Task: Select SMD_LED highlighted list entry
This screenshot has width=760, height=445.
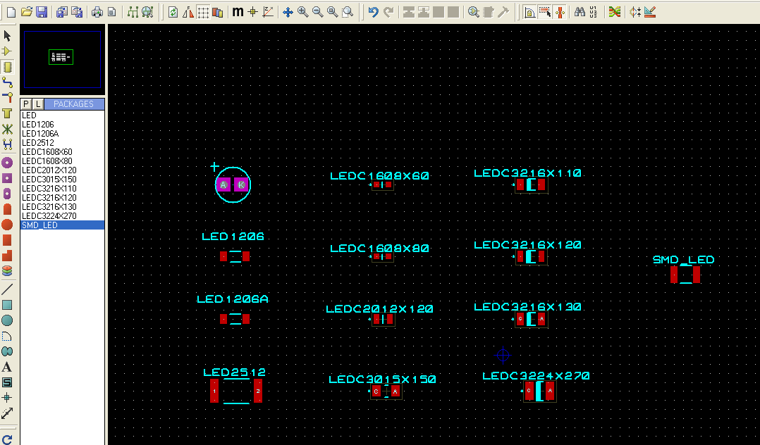Action: (x=62, y=225)
